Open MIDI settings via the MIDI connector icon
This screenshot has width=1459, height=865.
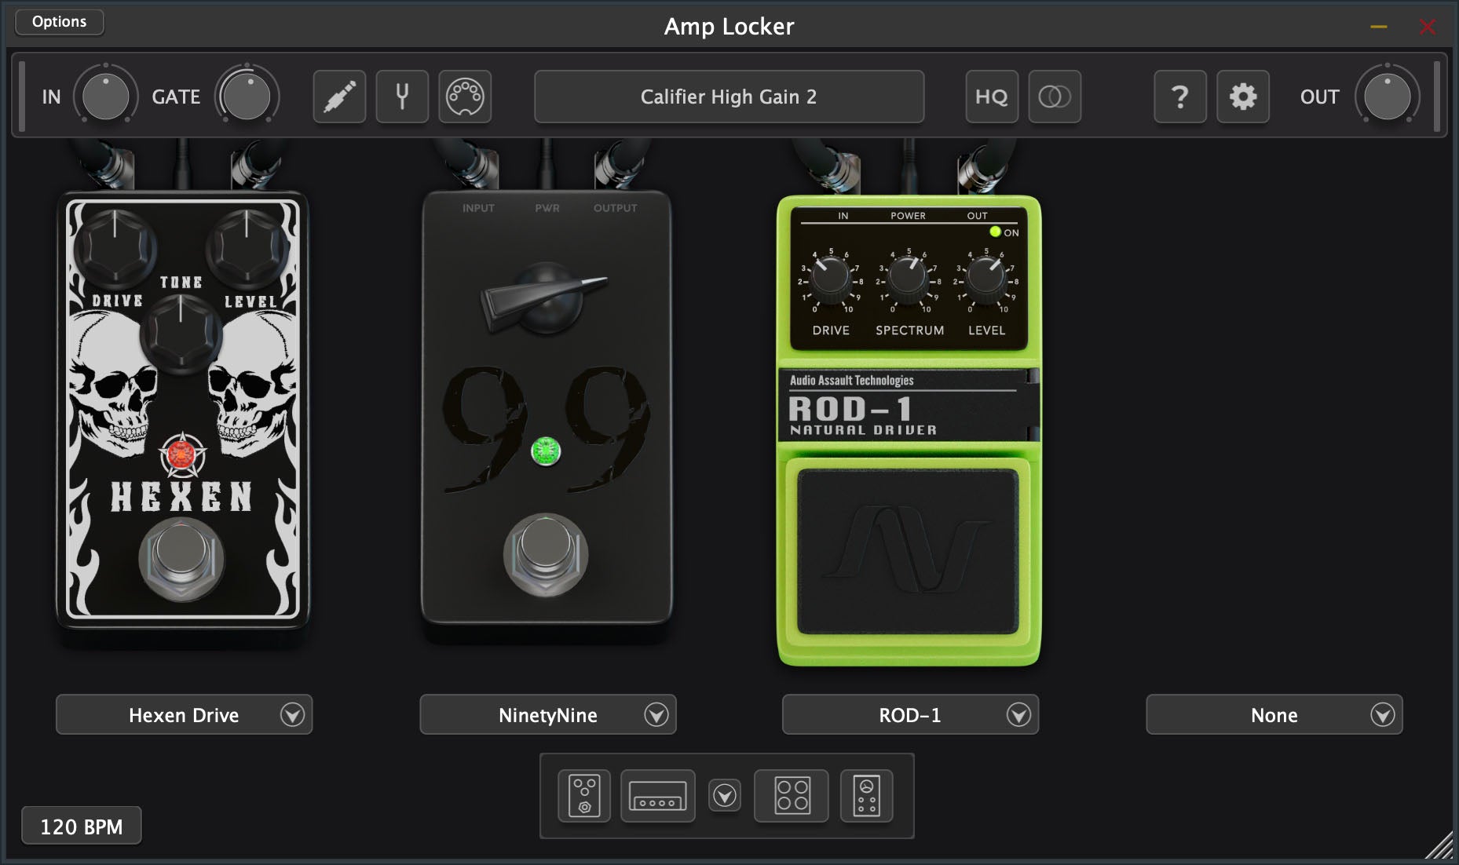(465, 97)
